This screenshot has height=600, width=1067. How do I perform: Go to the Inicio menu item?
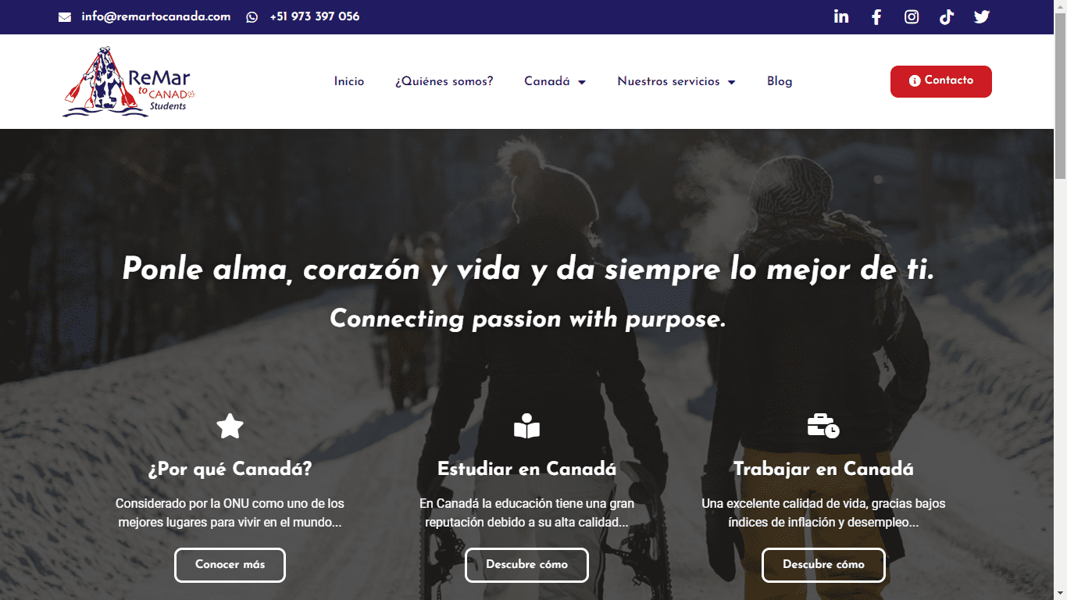click(349, 81)
